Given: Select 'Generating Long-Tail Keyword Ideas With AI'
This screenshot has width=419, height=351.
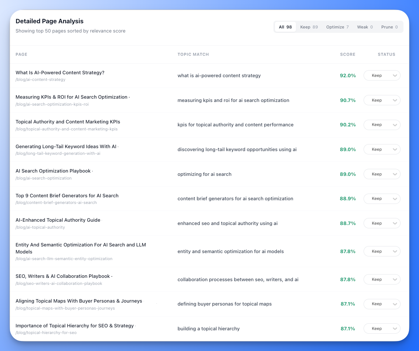Looking at the screenshot, I should (x=66, y=146).
